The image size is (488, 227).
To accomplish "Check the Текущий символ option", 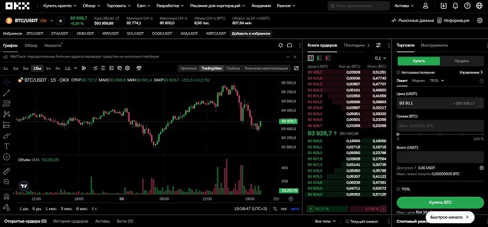I will (x=348, y=221).
